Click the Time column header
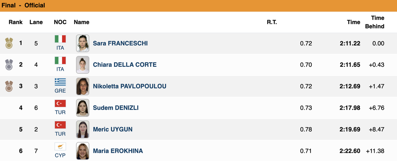 click(x=354, y=22)
